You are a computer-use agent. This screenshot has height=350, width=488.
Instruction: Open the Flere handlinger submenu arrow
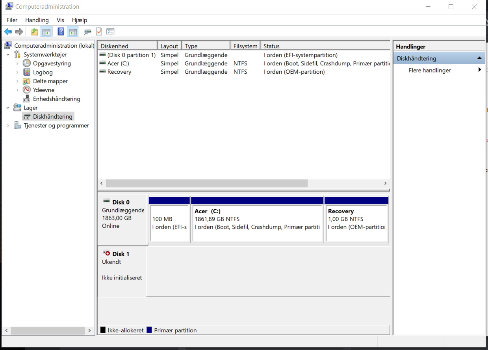tap(480, 70)
